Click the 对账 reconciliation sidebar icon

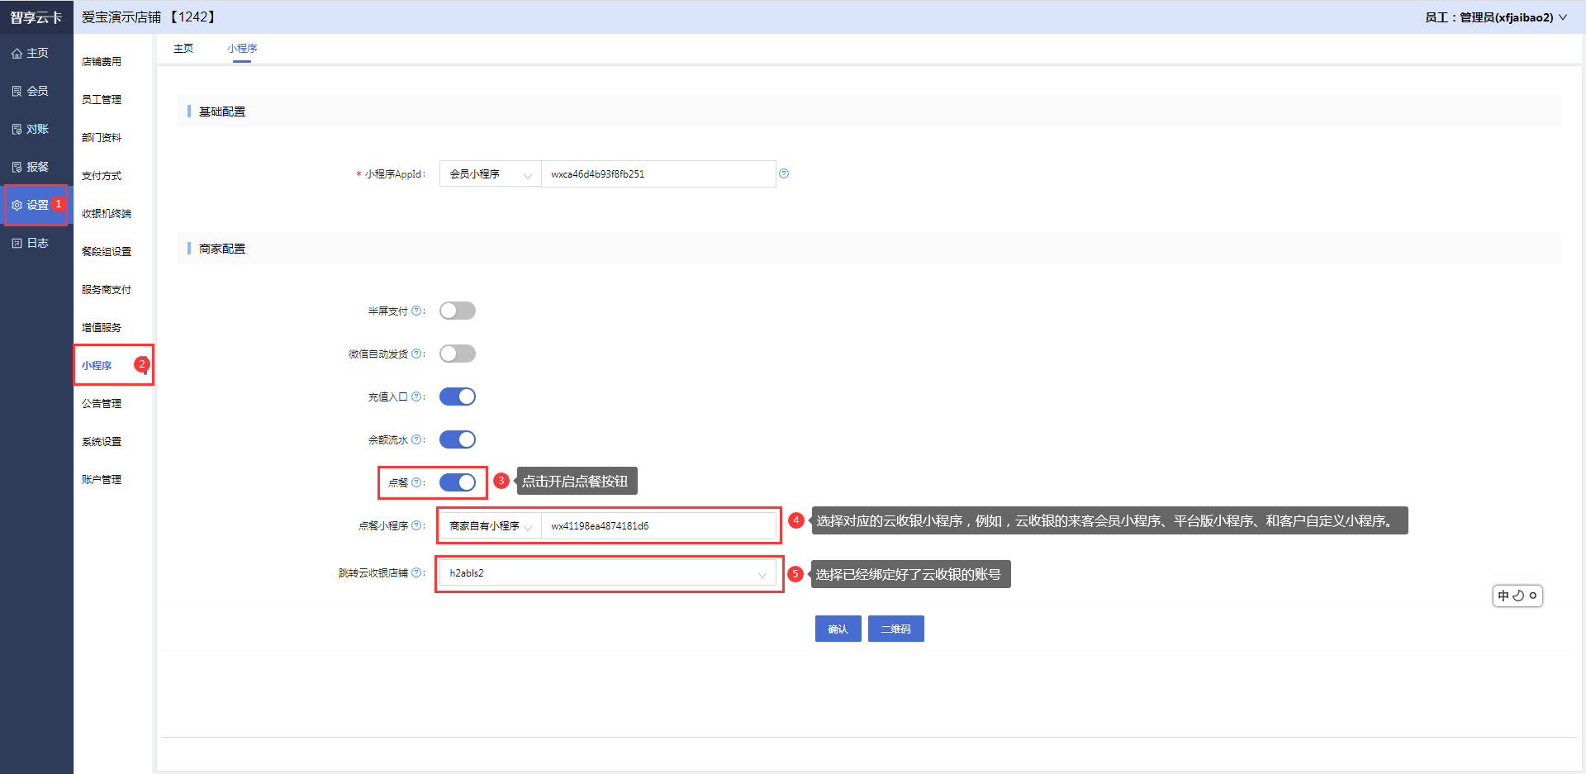(17, 130)
